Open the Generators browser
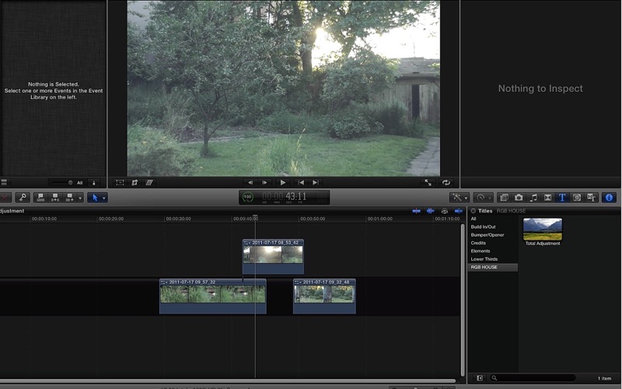622x389 pixels. (x=577, y=198)
